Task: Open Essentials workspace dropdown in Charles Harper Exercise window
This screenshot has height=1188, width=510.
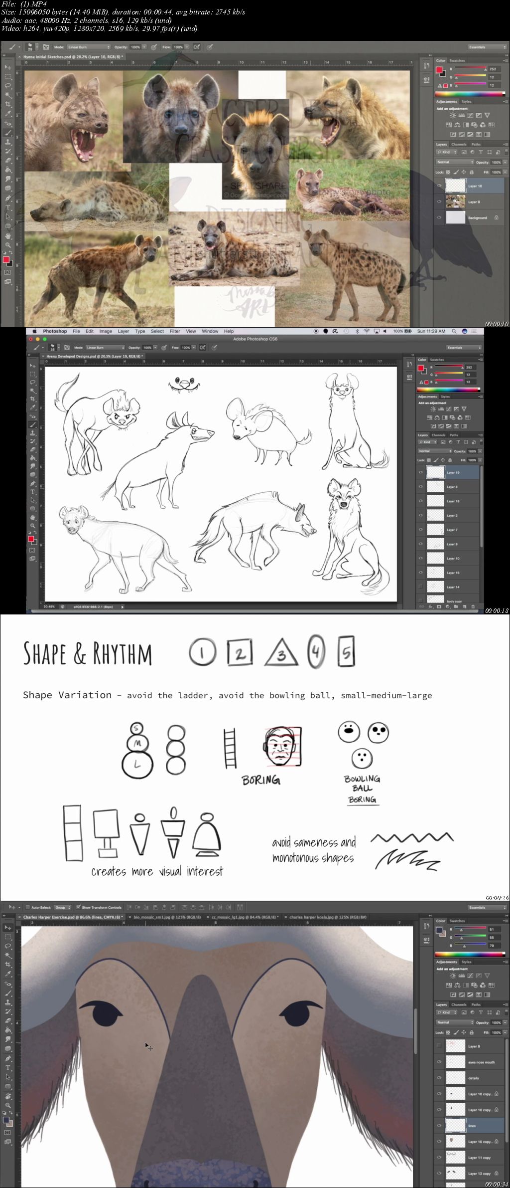Action: (x=487, y=907)
